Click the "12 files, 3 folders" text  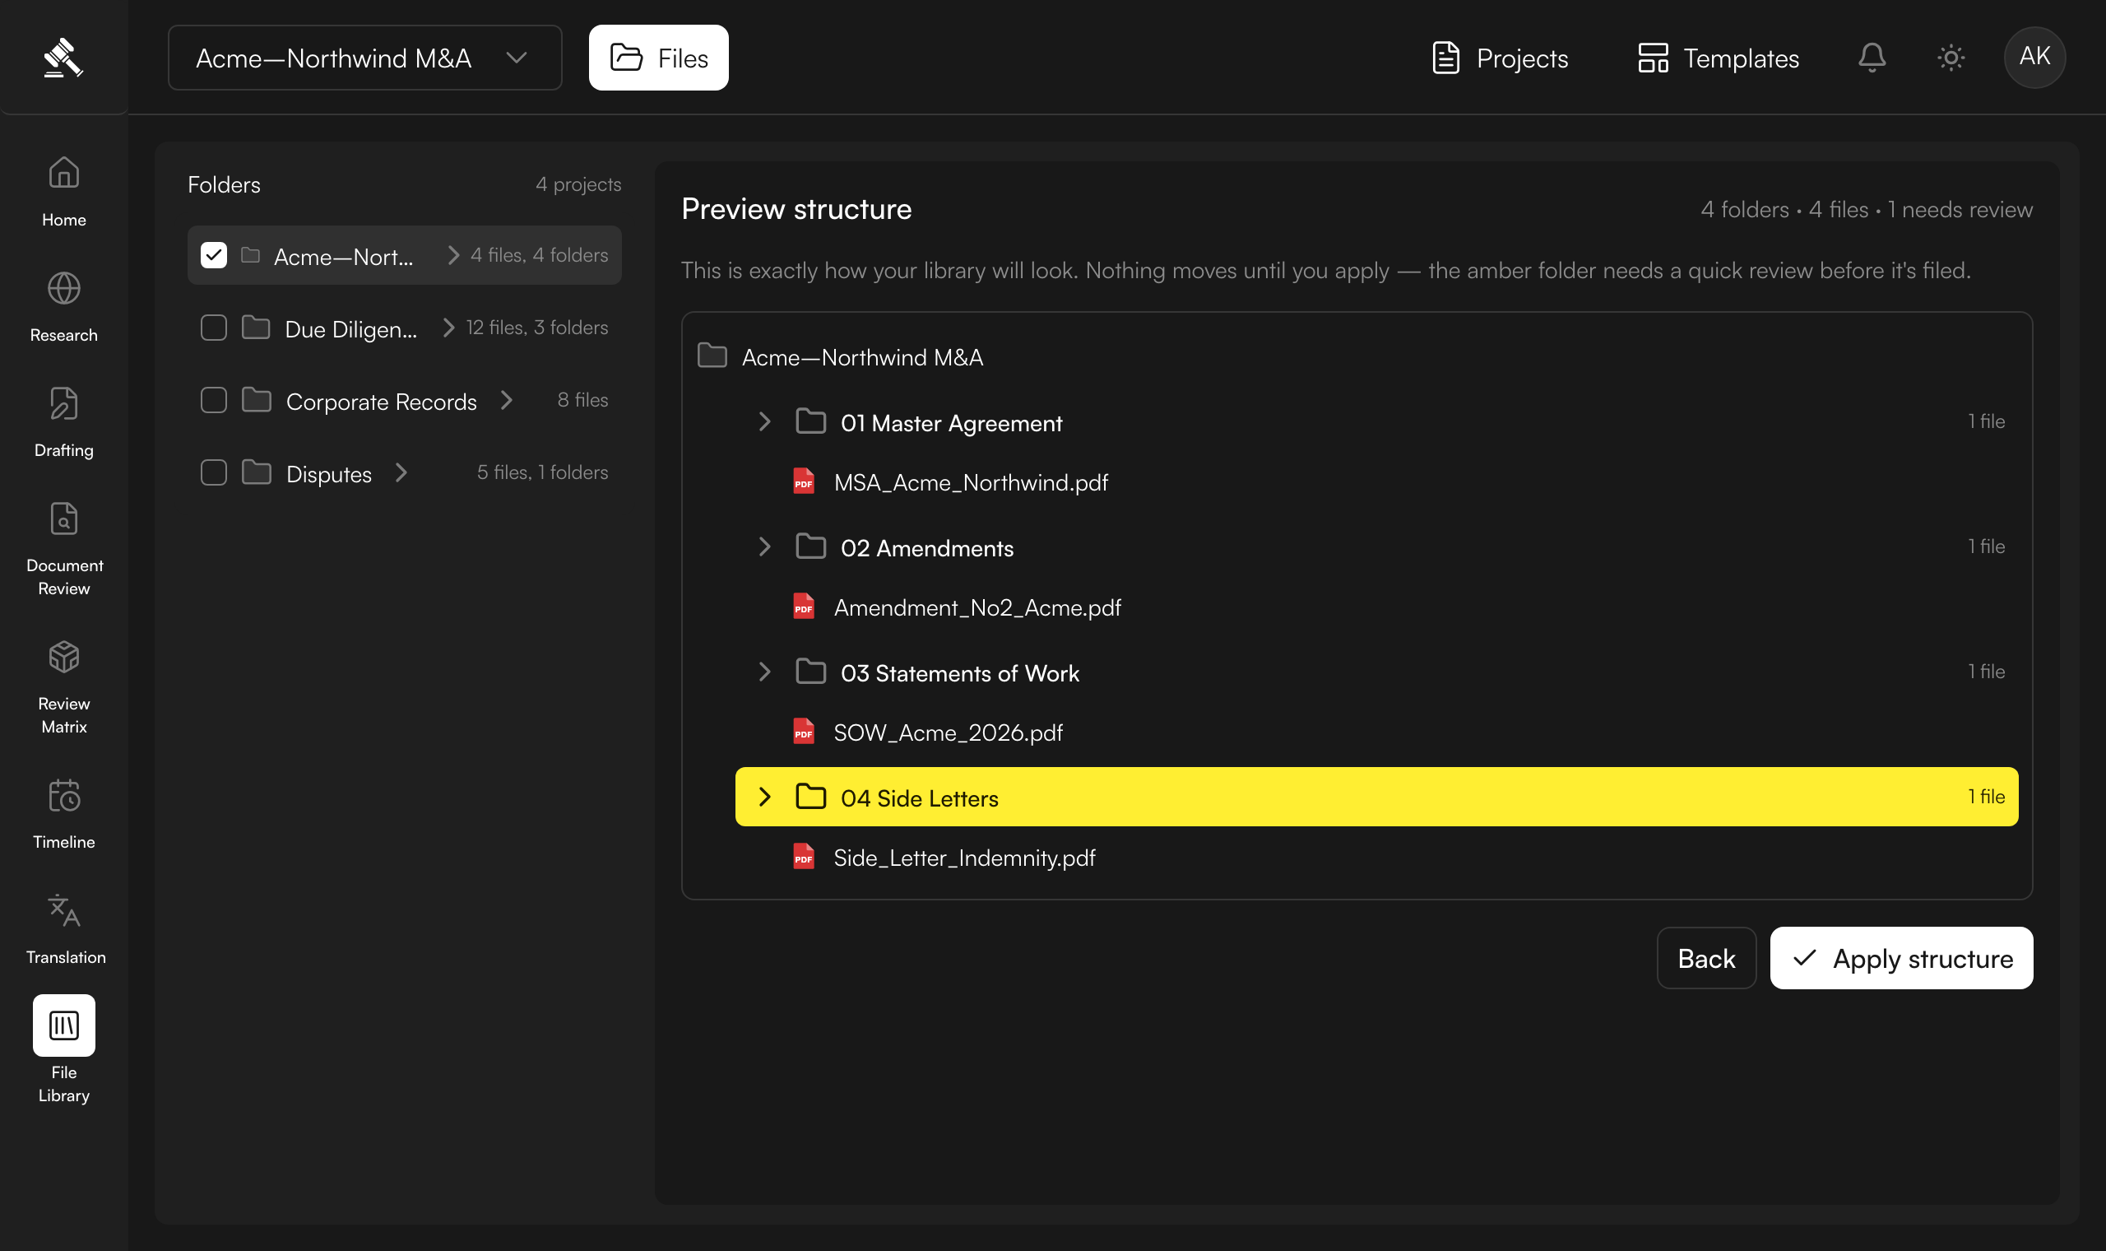[x=536, y=327]
